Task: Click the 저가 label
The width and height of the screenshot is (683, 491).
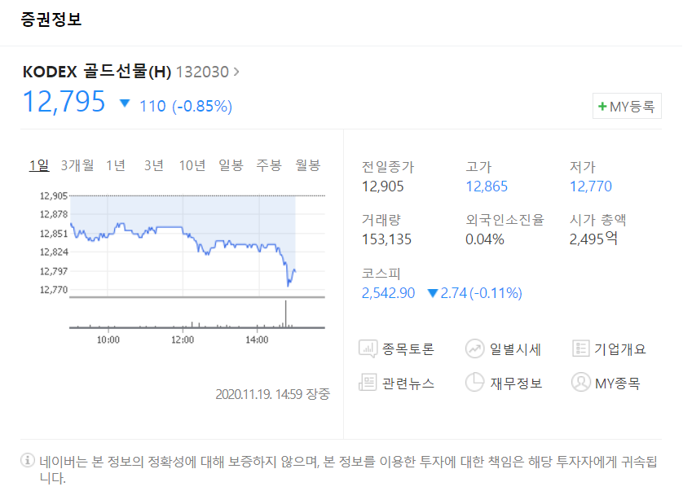Action: 583,167
